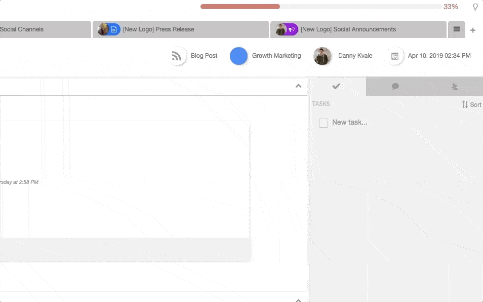The image size is (483, 302).
Task: Click the 'rsday at 2:58 PM' timestamp
Action: (19, 182)
